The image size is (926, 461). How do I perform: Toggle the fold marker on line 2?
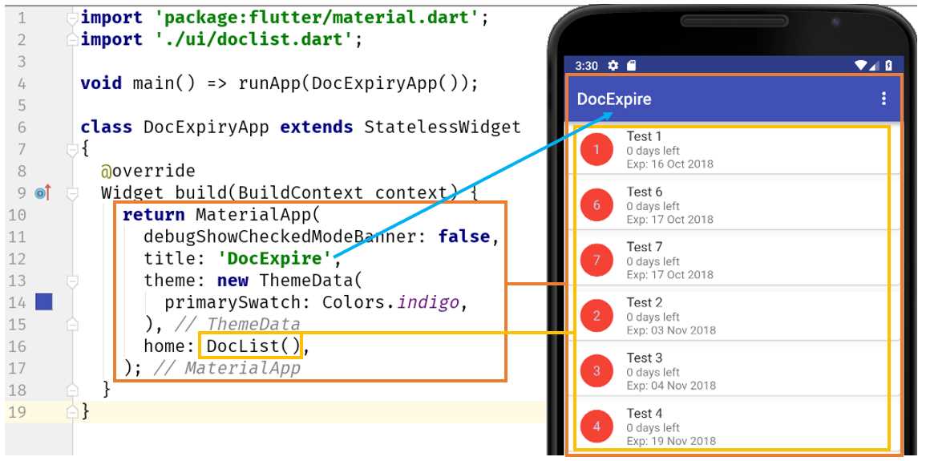click(x=72, y=40)
